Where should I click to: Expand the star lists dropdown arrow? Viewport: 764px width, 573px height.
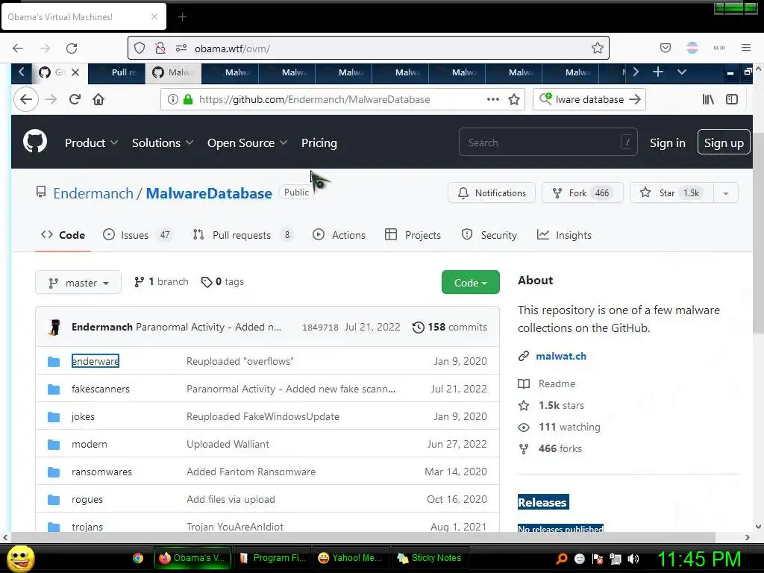(x=726, y=193)
